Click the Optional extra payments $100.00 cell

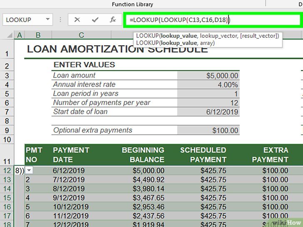pos(208,130)
